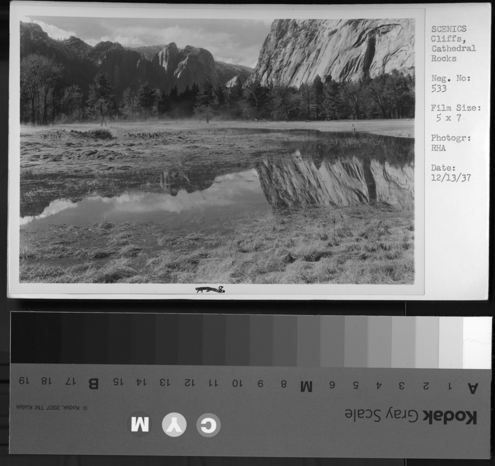
Task: Pick the darkest patch labeled 19
Action: (23, 338)
